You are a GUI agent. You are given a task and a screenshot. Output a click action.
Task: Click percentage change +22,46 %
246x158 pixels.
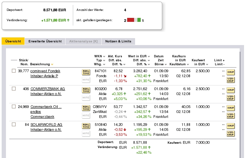coord(144,152)
